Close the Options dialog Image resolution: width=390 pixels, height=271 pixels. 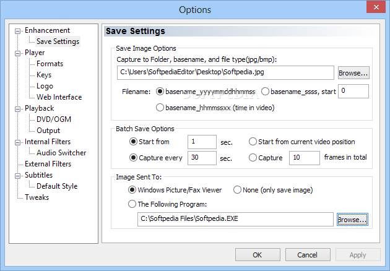[x=376, y=7]
